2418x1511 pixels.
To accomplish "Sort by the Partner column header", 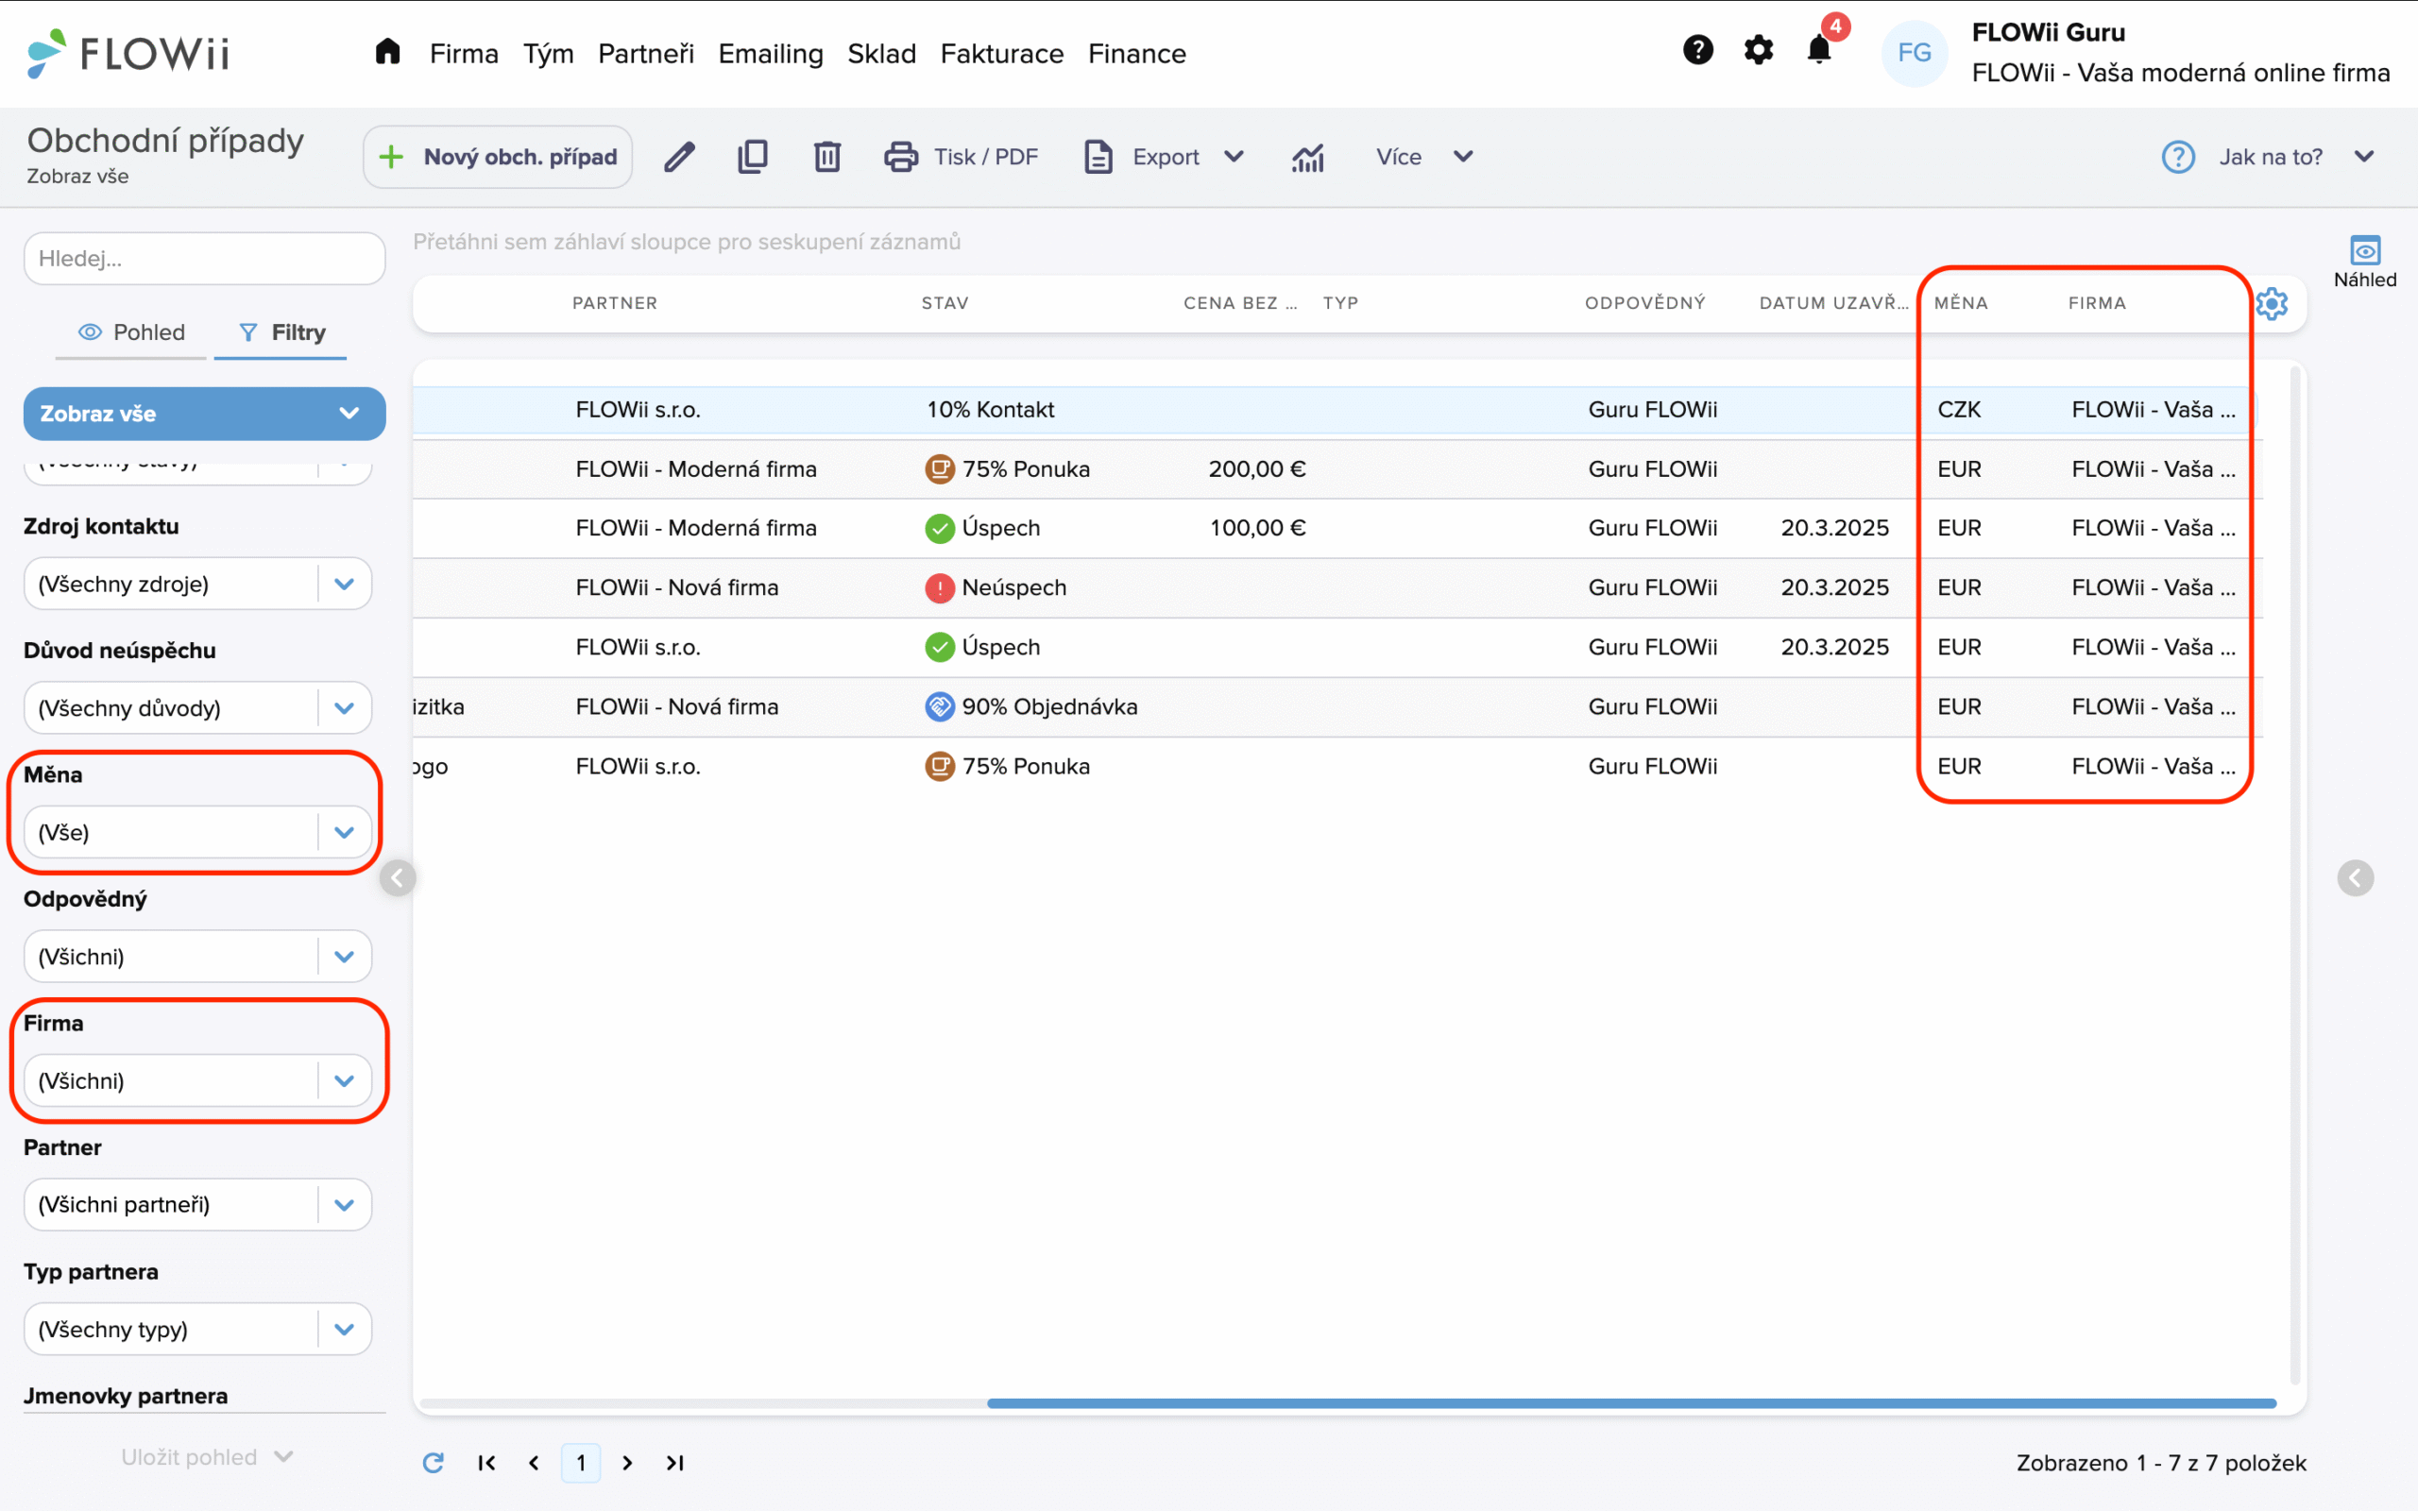I will click(x=615, y=303).
